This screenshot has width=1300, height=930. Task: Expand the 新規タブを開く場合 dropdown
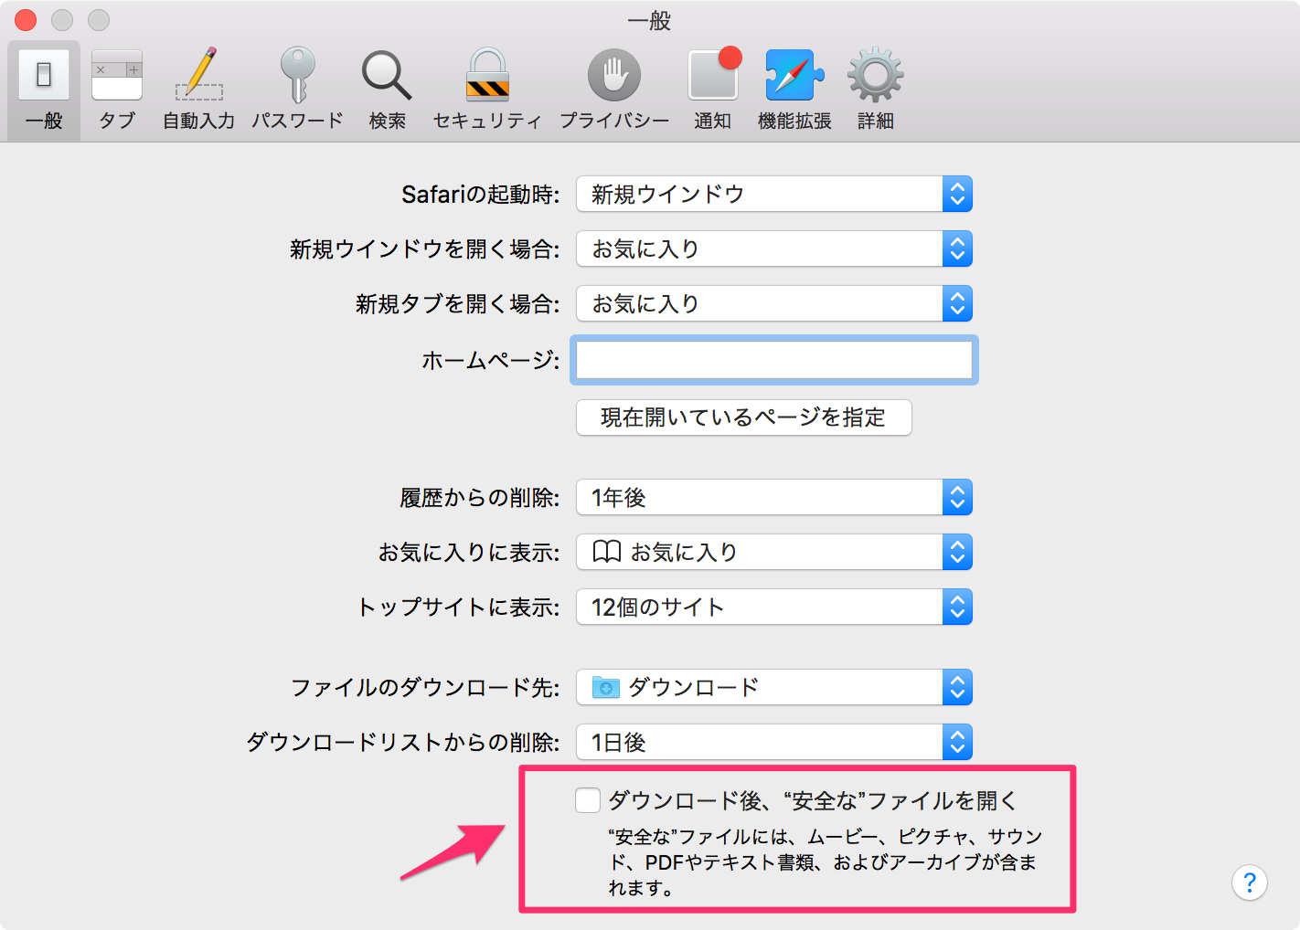coord(774,303)
